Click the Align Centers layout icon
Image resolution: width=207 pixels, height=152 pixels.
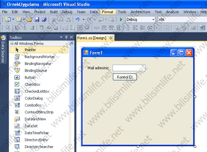(25, 28)
